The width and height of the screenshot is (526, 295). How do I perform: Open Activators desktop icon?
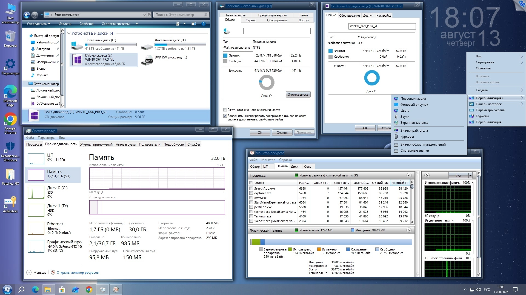[10, 204]
